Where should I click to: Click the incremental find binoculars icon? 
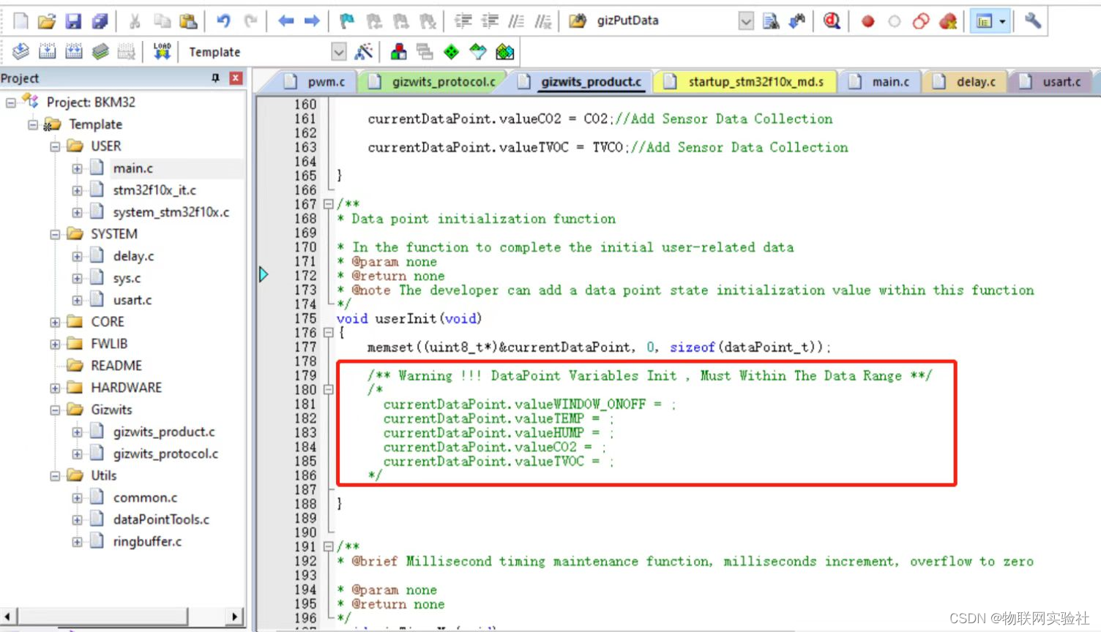coord(797,21)
